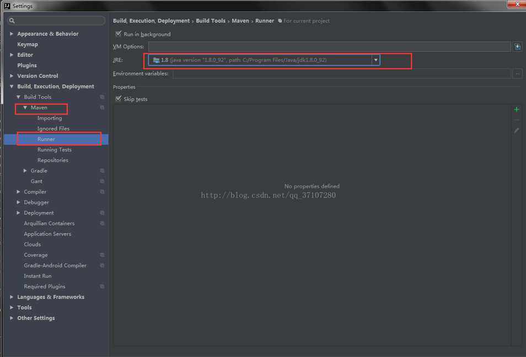The image size is (526, 357).
Task: Click project-level icon beside Gant
Action: (102, 181)
